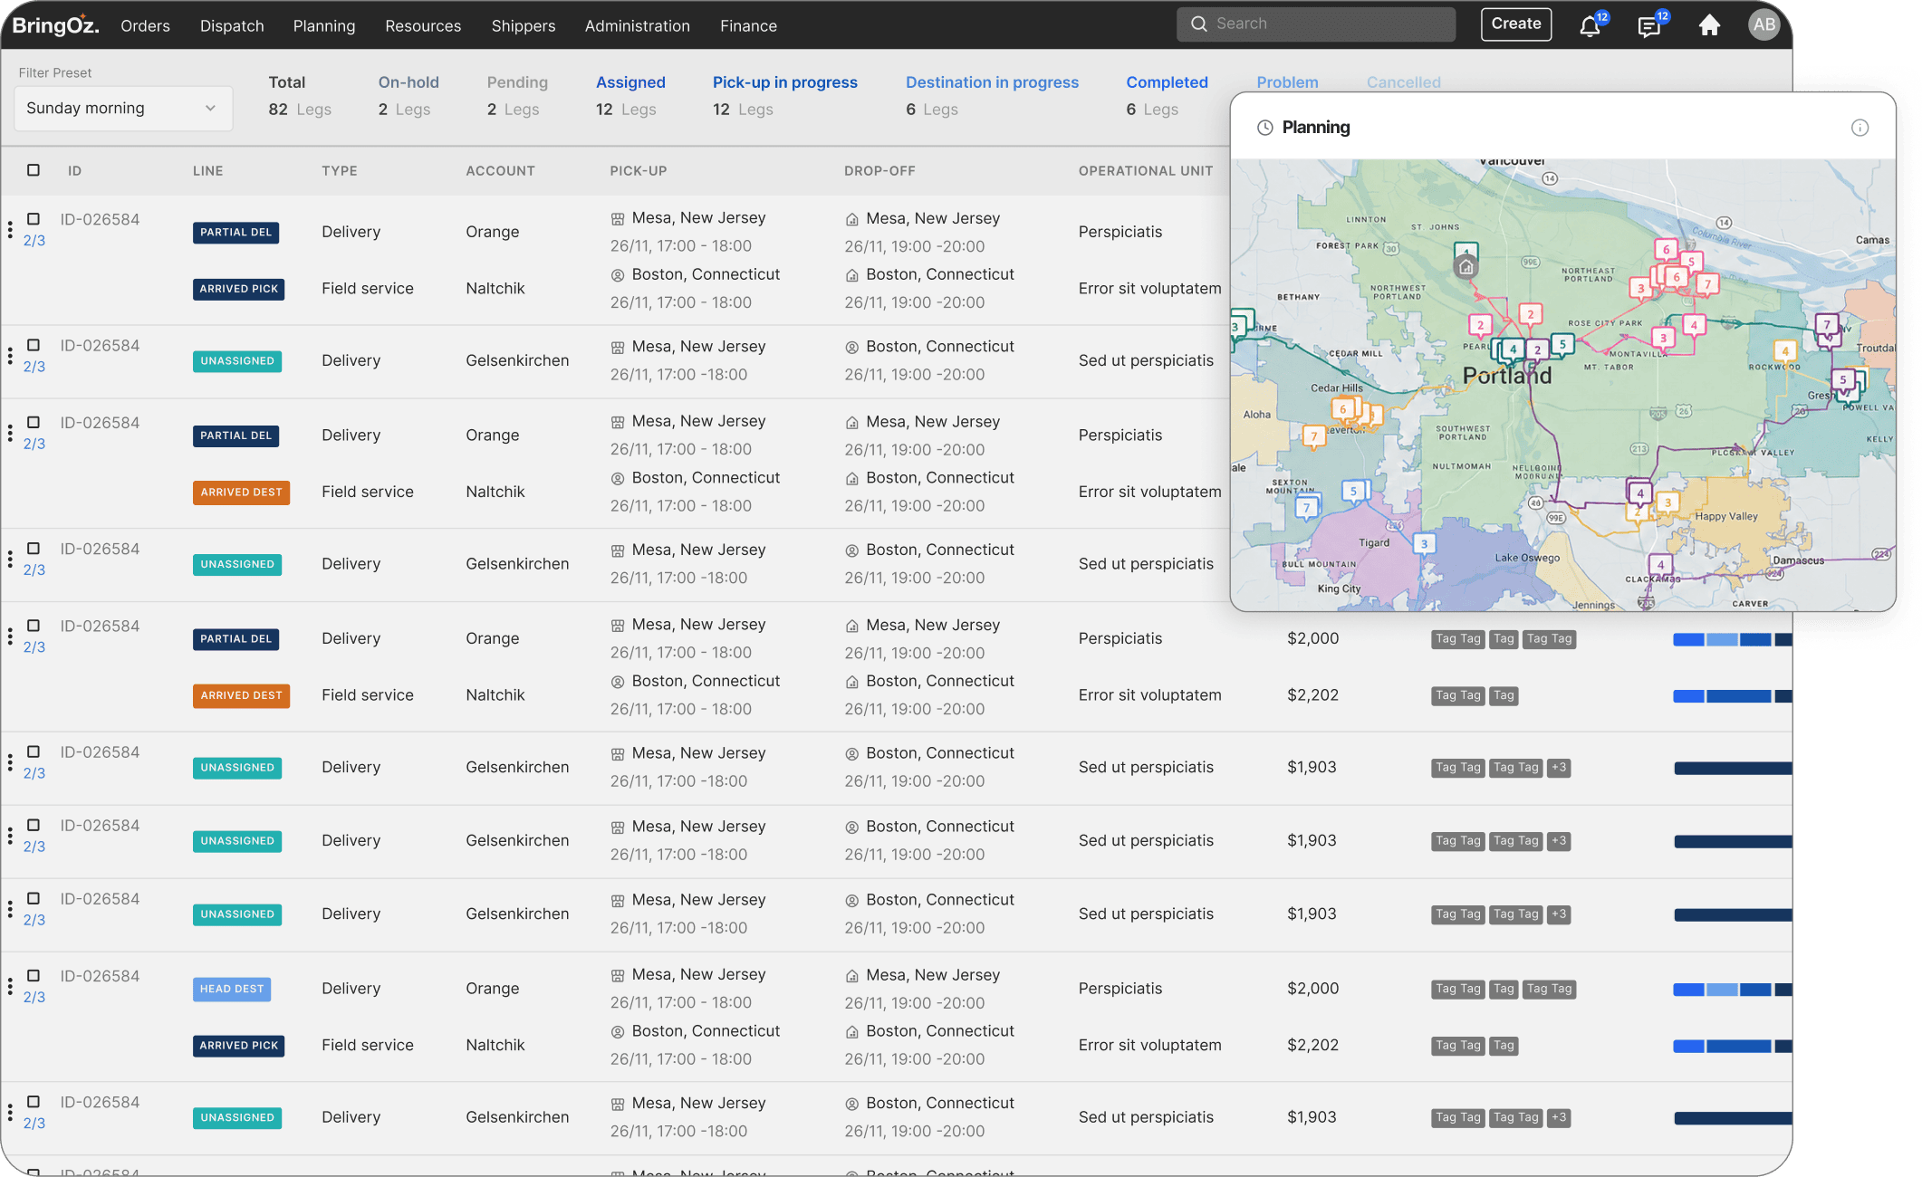Select first order row checkbox
This screenshot has height=1177, width=1922.
34,219
